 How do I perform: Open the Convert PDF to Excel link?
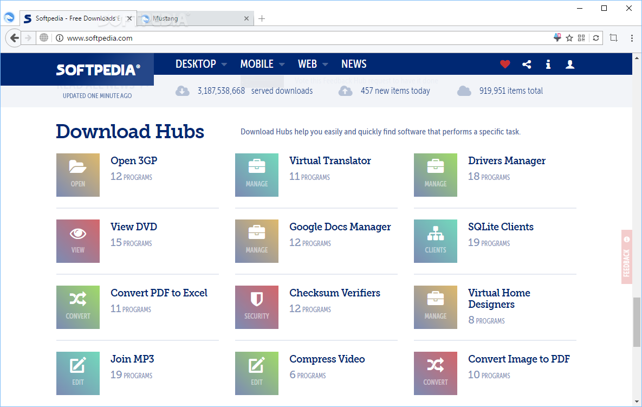point(159,293)
